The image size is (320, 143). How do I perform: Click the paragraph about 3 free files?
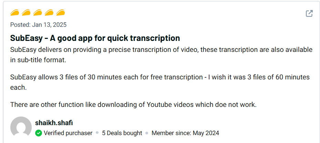(x=160, y=82)
